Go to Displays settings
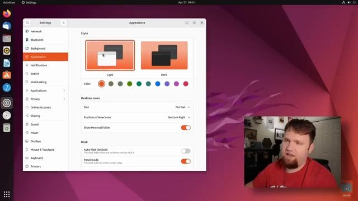Screen dimensions: 358x201 [x=45, y=141]
